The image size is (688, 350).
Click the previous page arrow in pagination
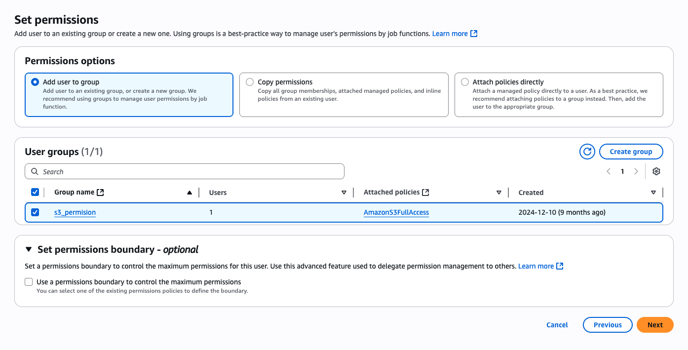point(609,171)
